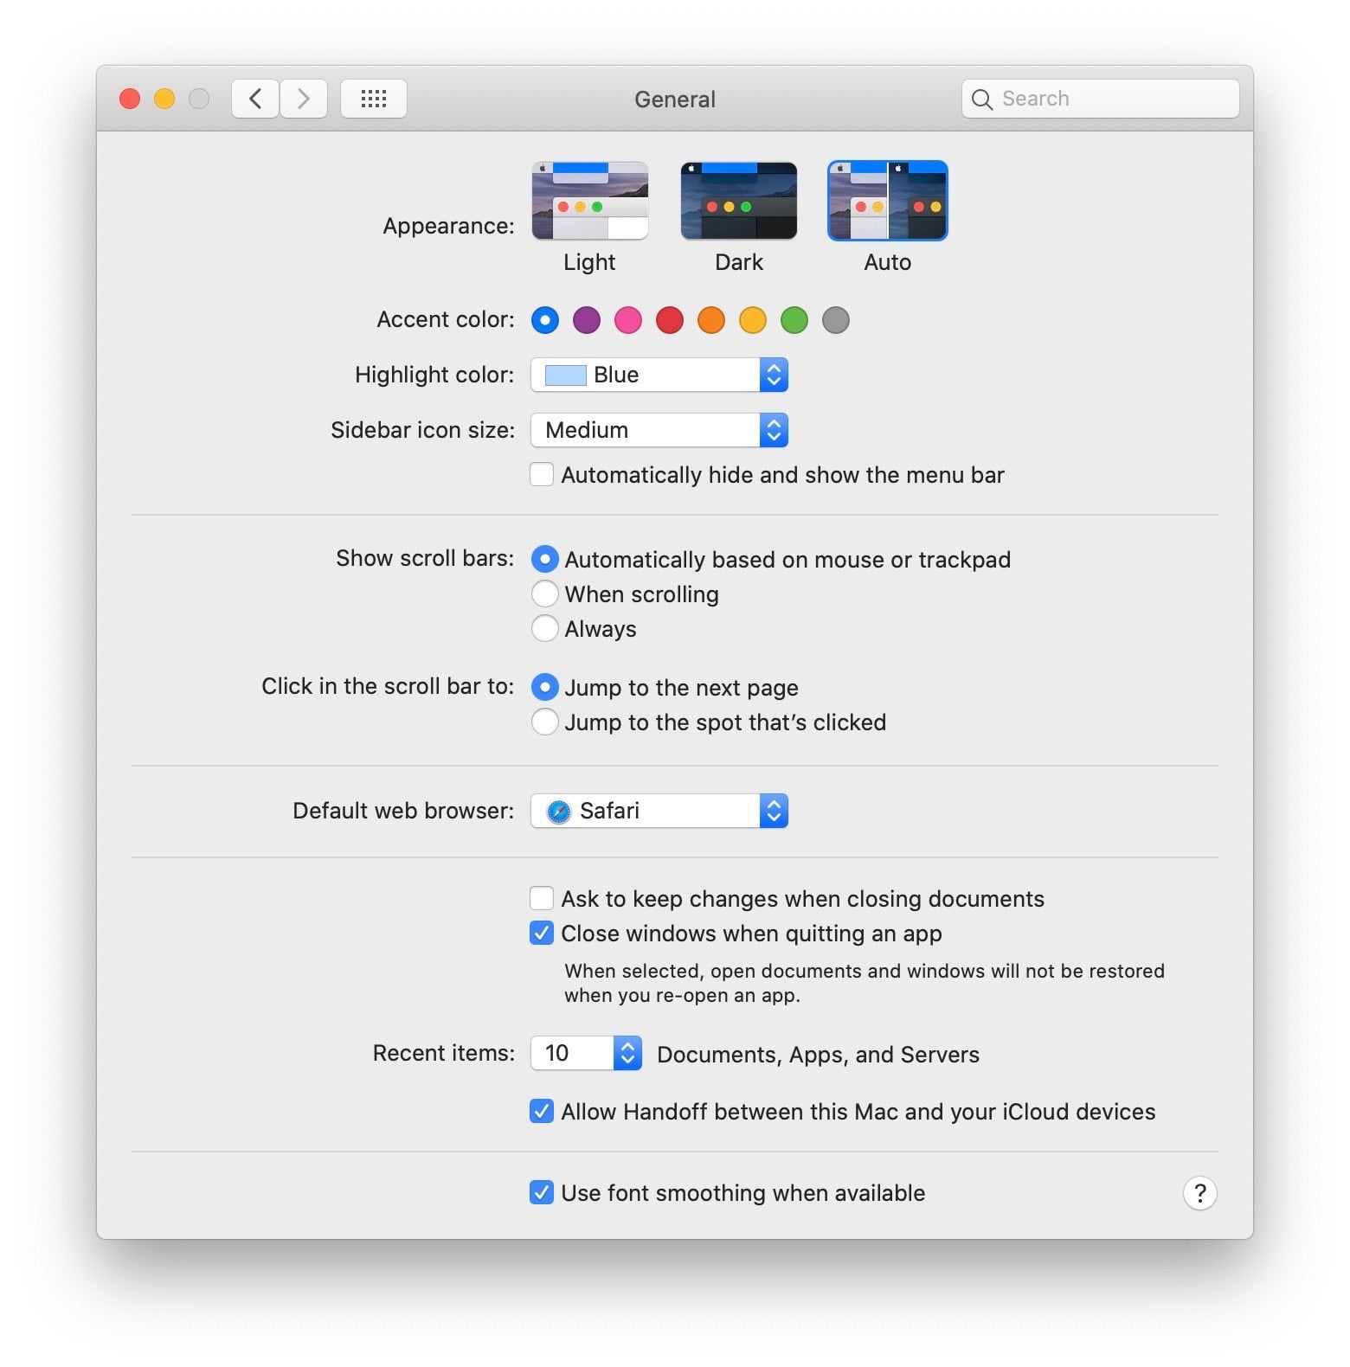
Task: Select the Dark appearance thumbnail
Action: point(738,200)
